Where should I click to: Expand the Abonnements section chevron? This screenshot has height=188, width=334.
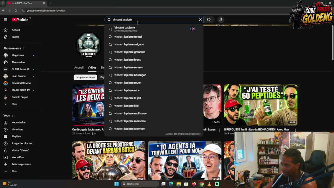coord(24,49)
